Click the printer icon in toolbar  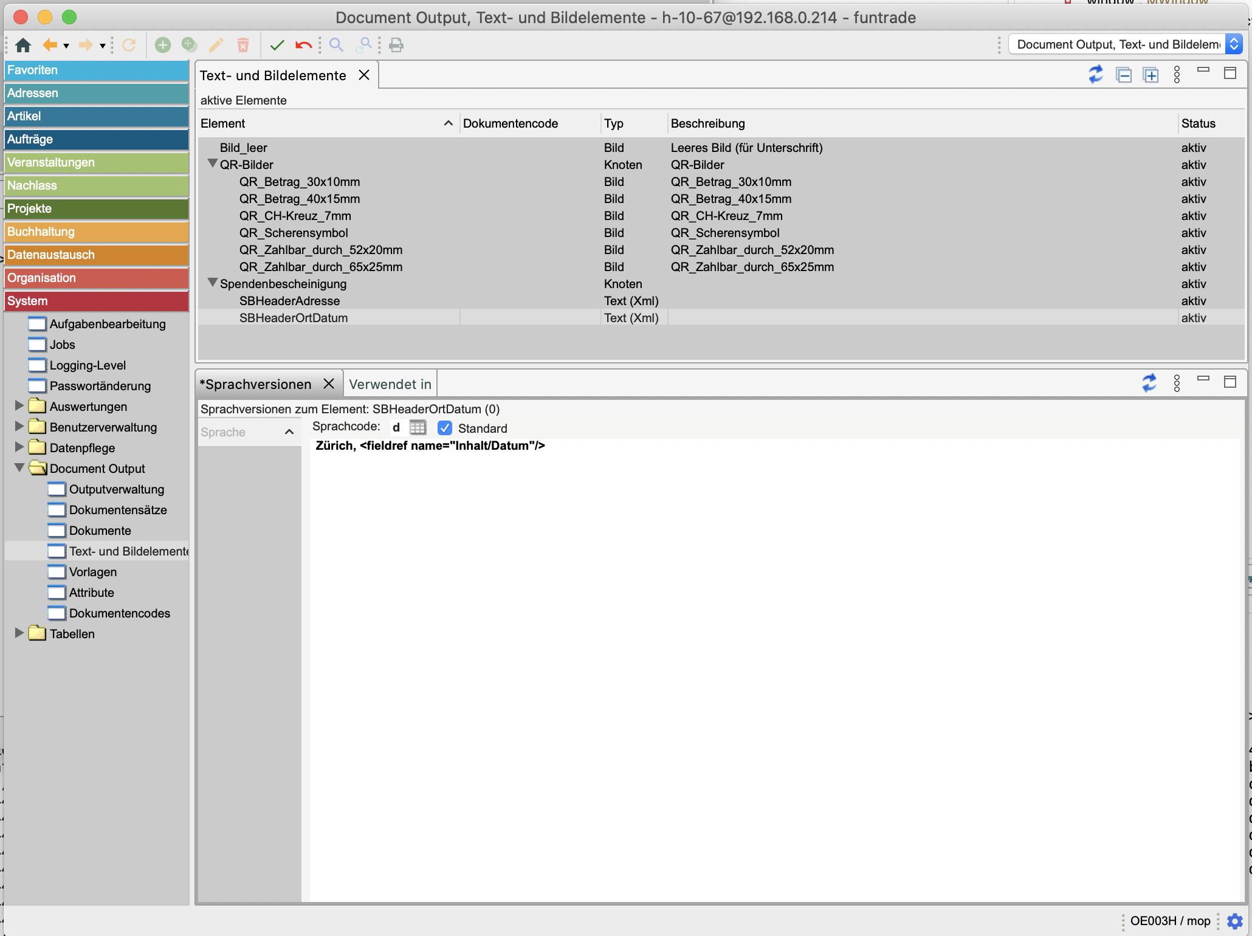click(396, 45)
